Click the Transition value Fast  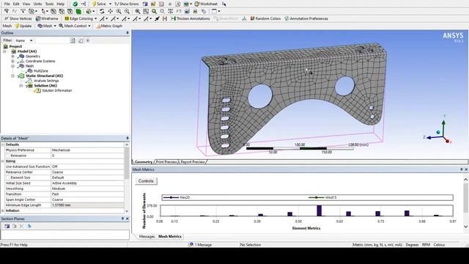(x=87, y=194)
